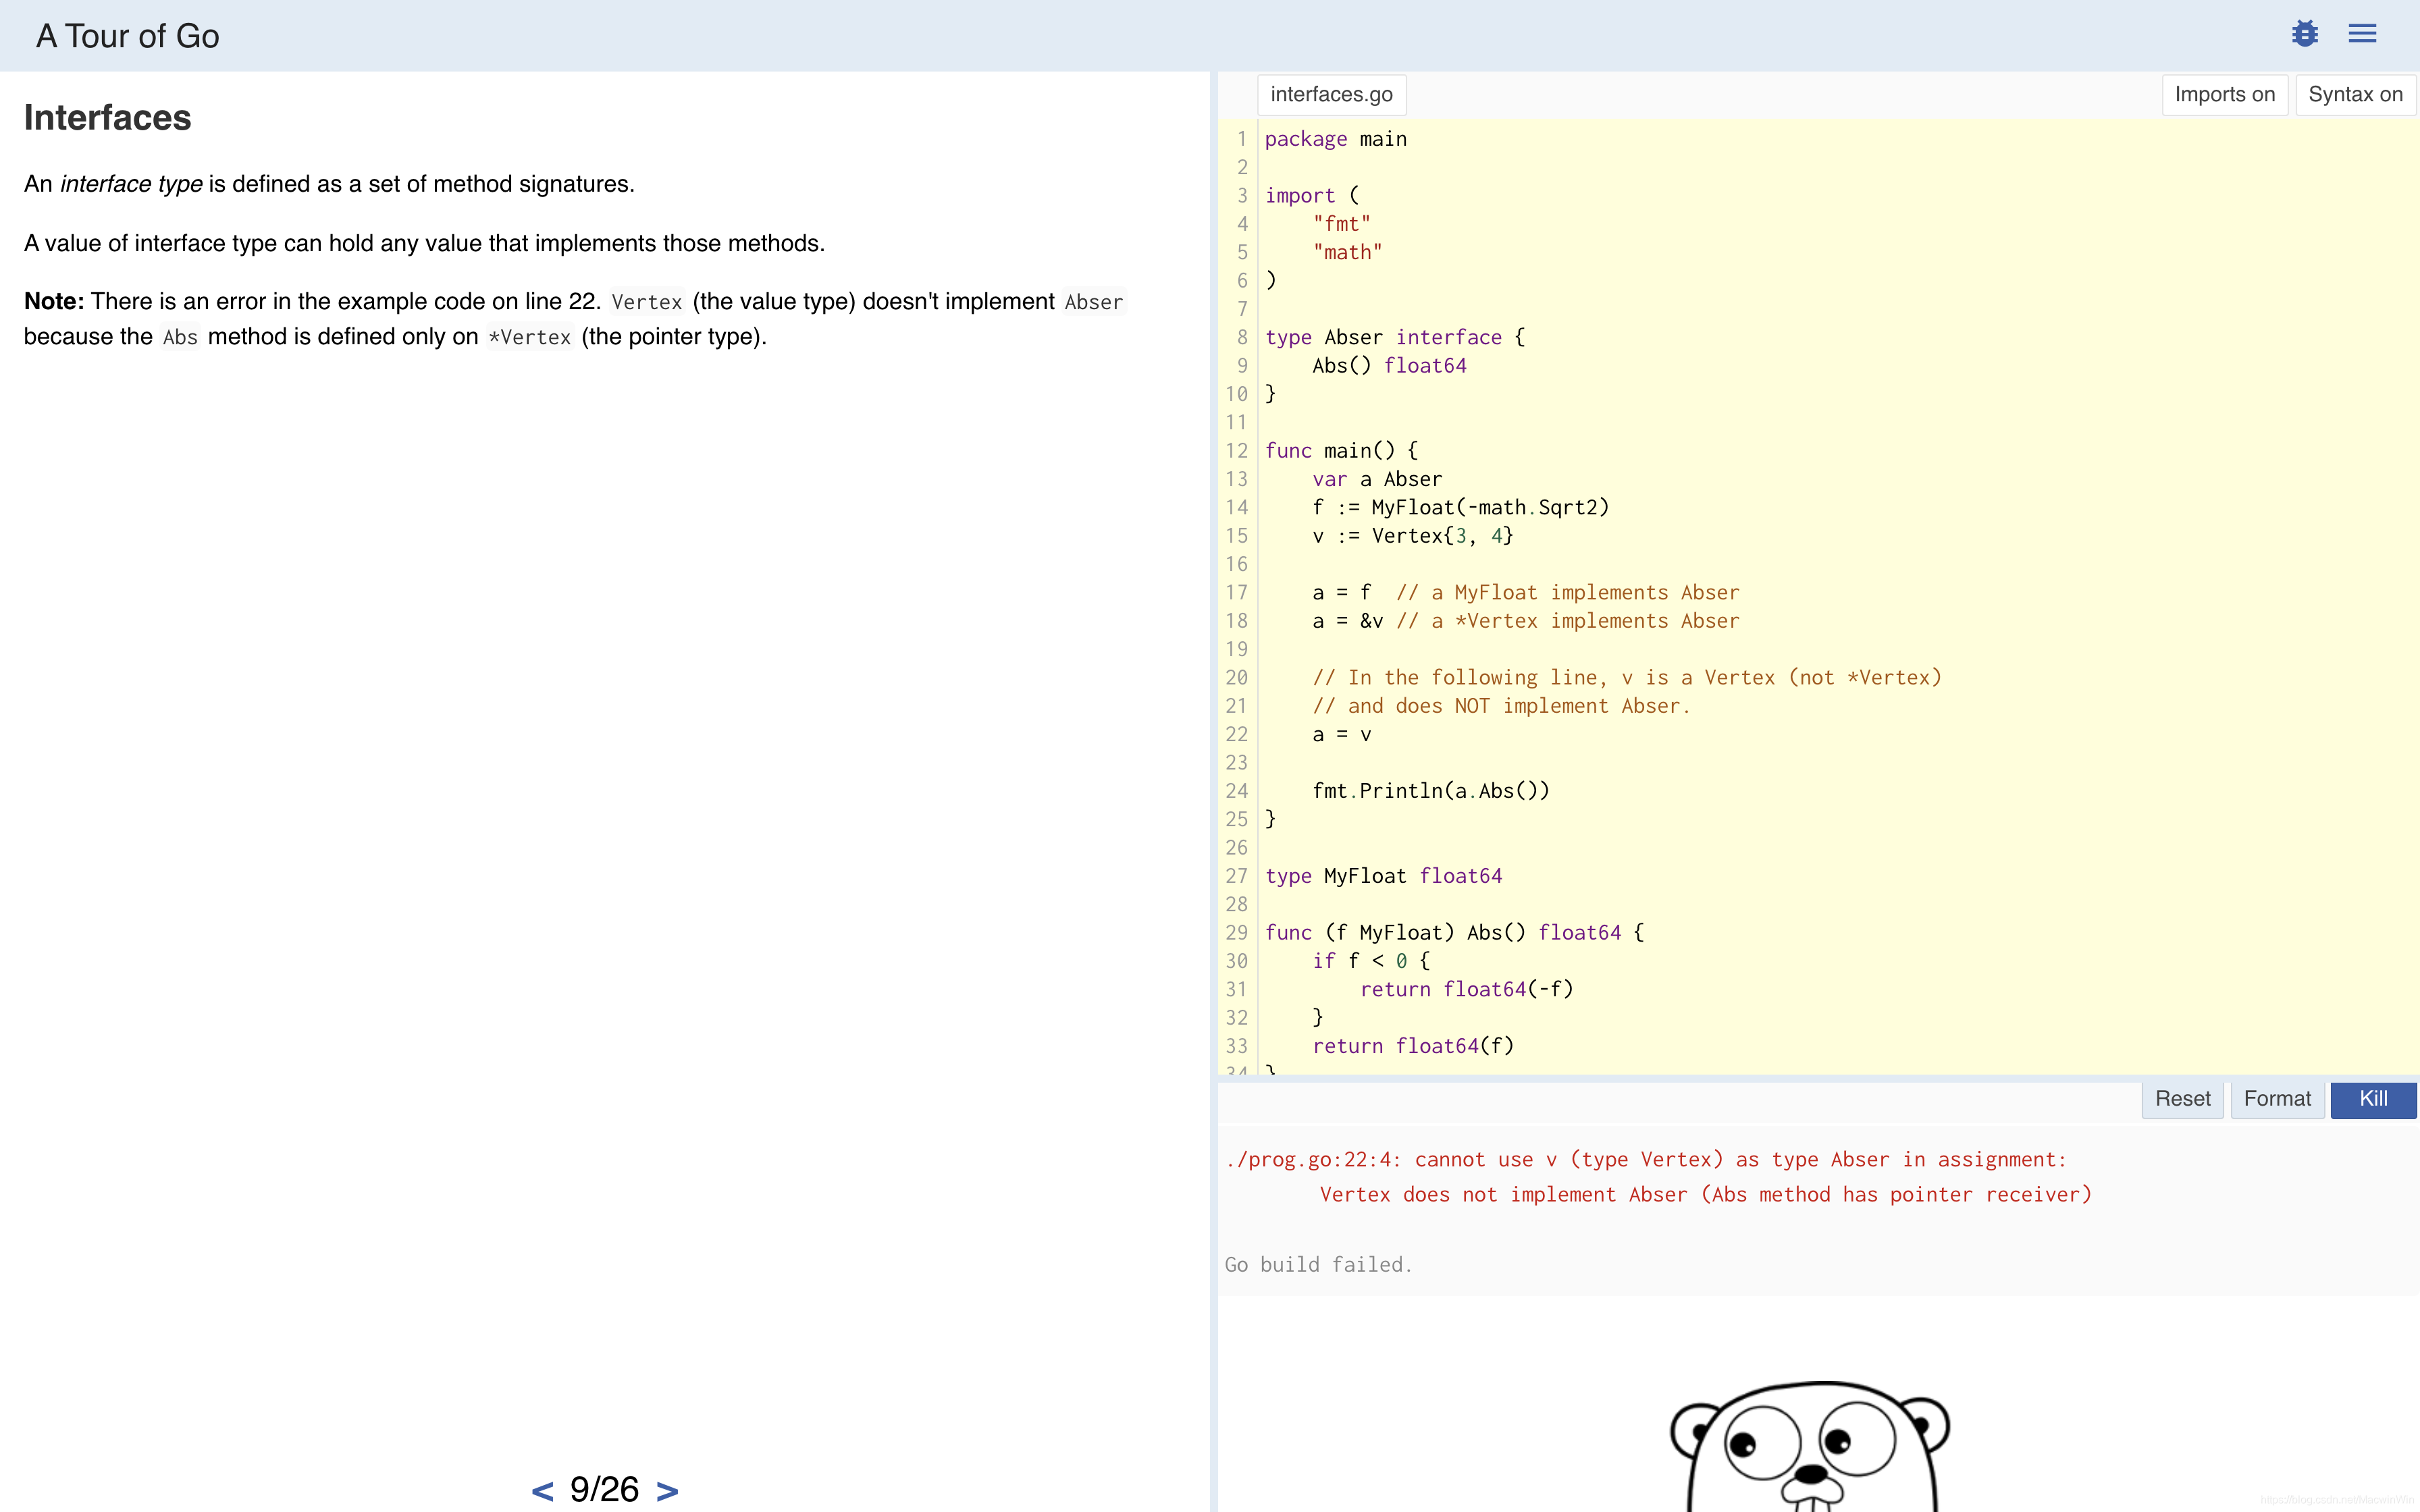Image resolution: width=2420 pixels, height=1512 pixels.
Task: Click the bug report icon
Action: (x=2304, y=34)
